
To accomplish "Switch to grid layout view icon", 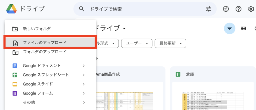I will [x=243, y=29].
